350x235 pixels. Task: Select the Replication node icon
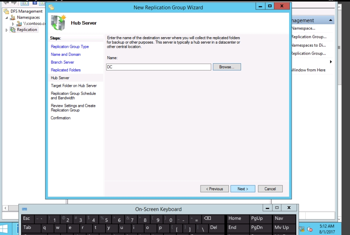tap(13, 30)
